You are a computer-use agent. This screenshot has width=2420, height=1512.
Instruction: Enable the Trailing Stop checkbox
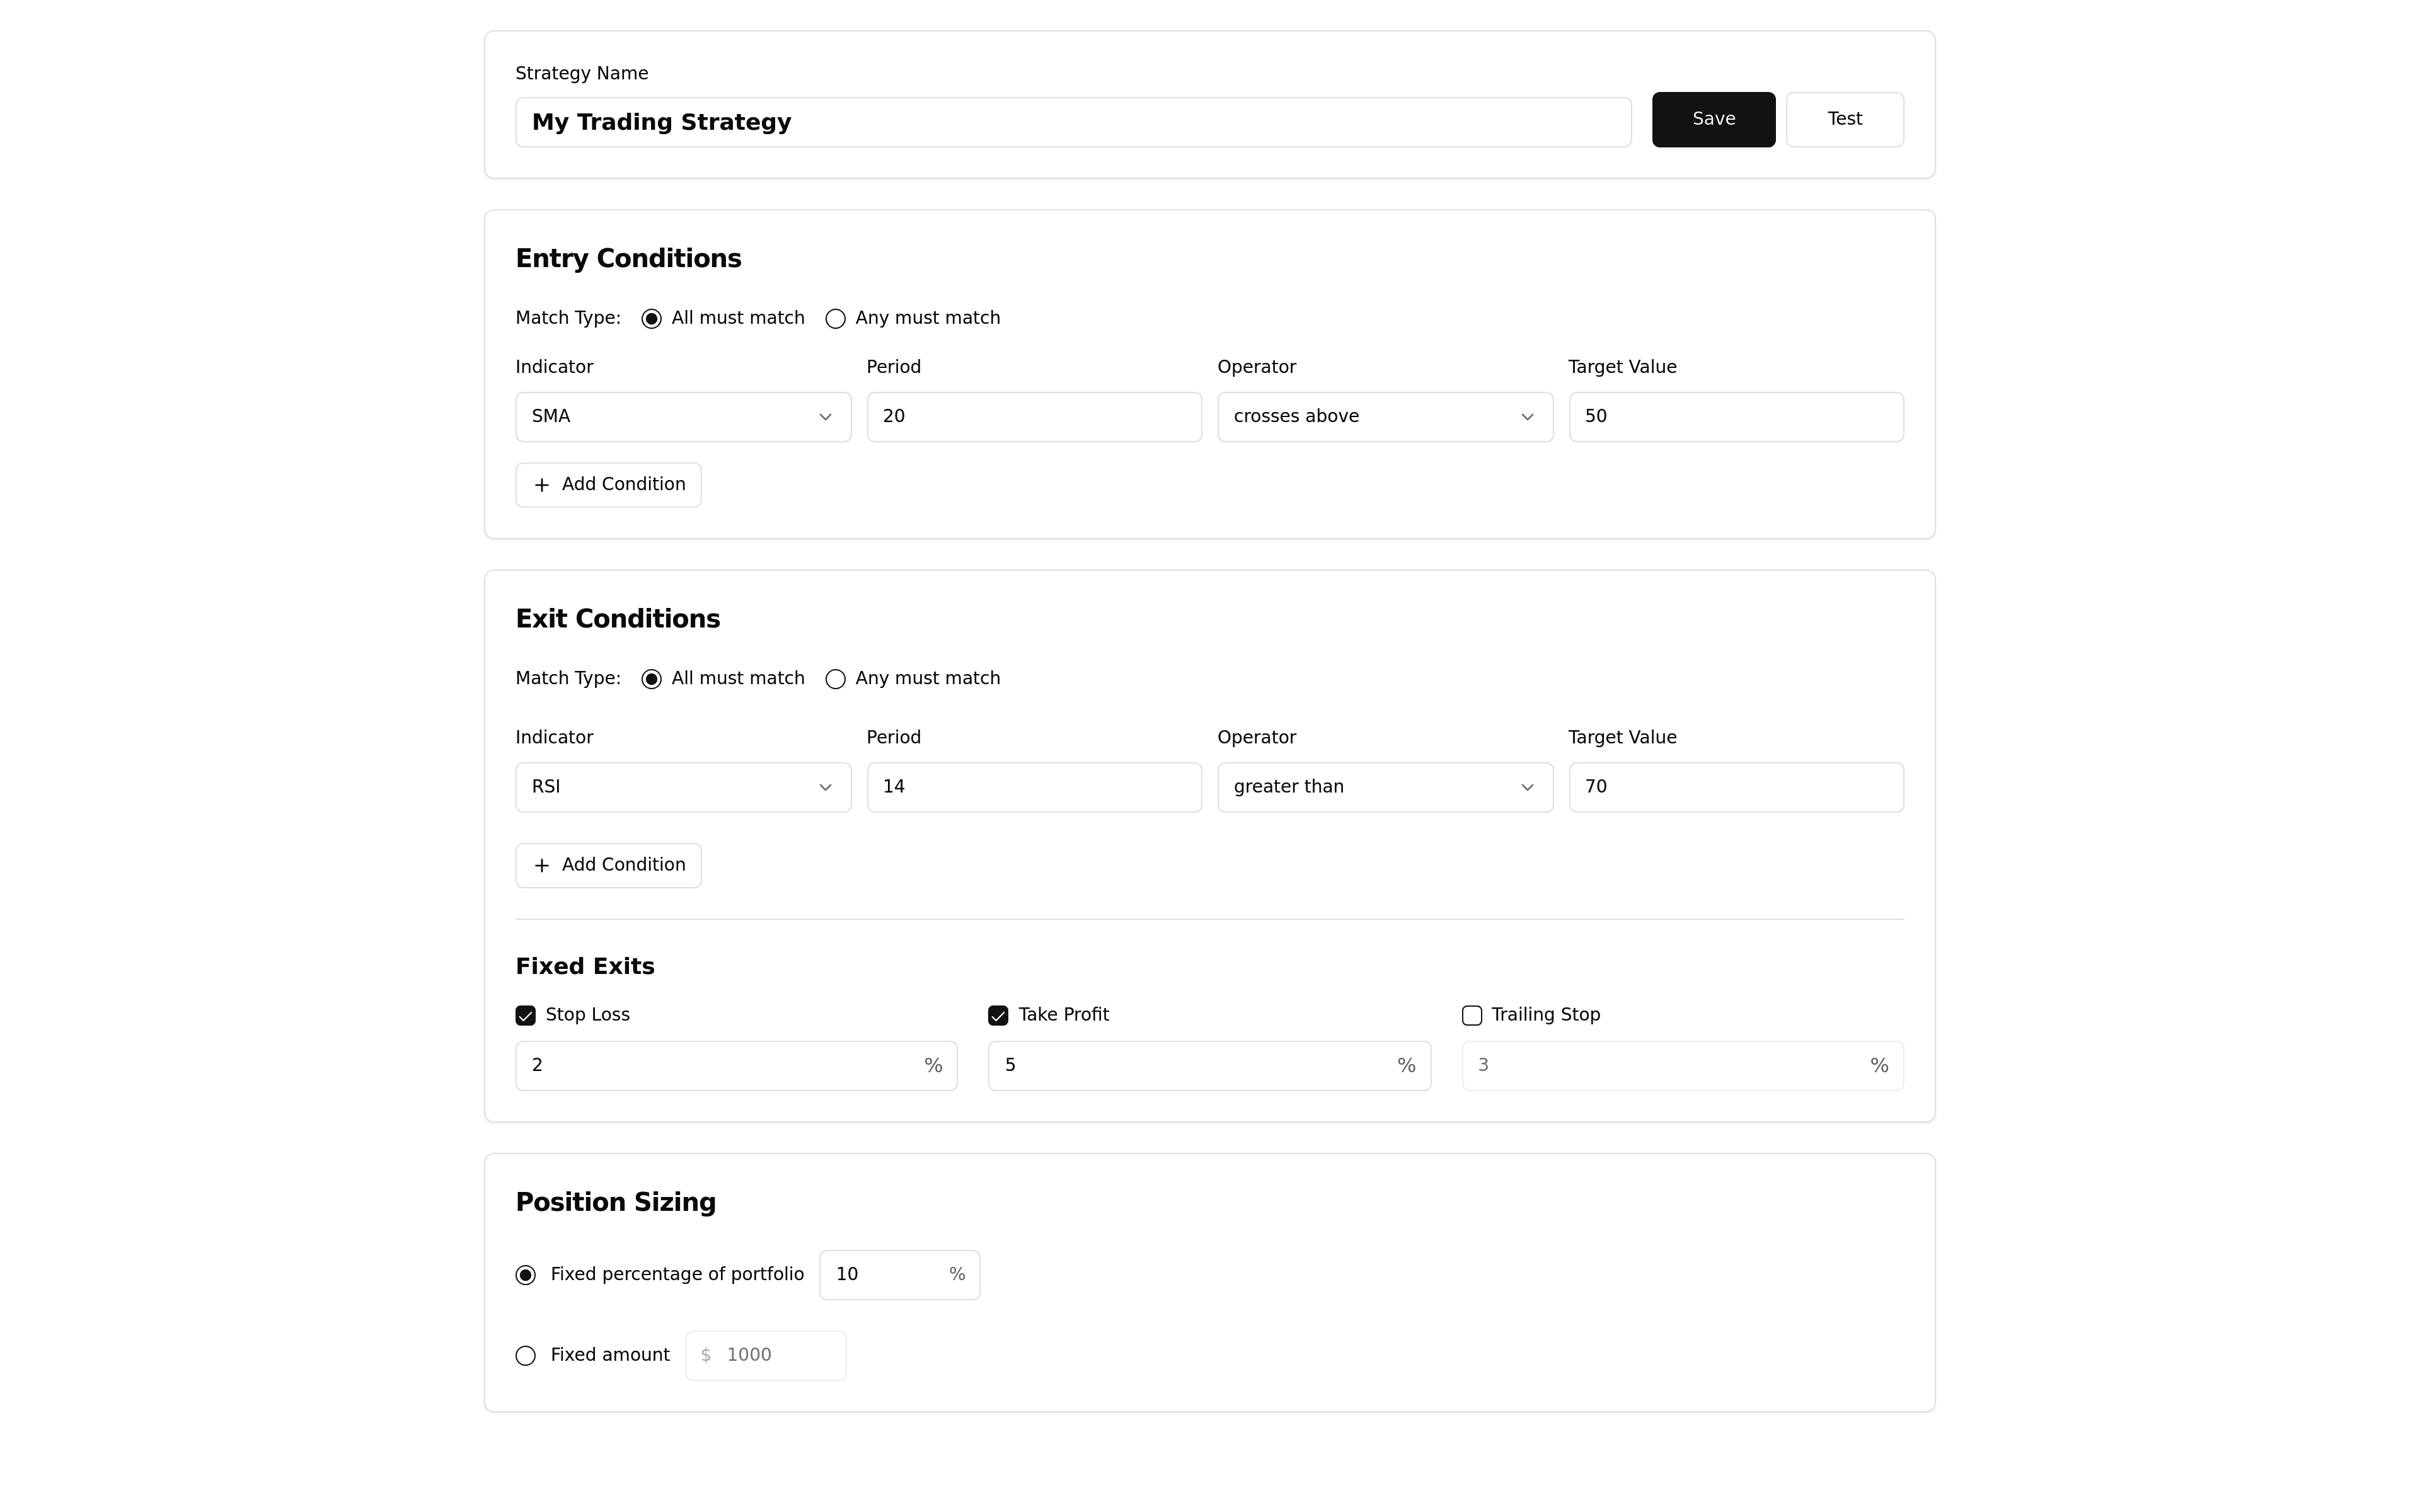point(1471,1015)
